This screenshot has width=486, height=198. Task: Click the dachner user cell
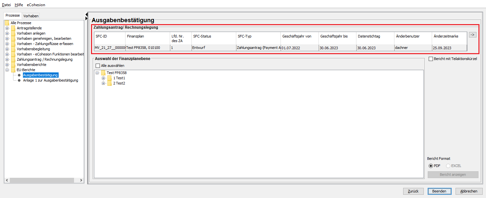tap(413, 48)
